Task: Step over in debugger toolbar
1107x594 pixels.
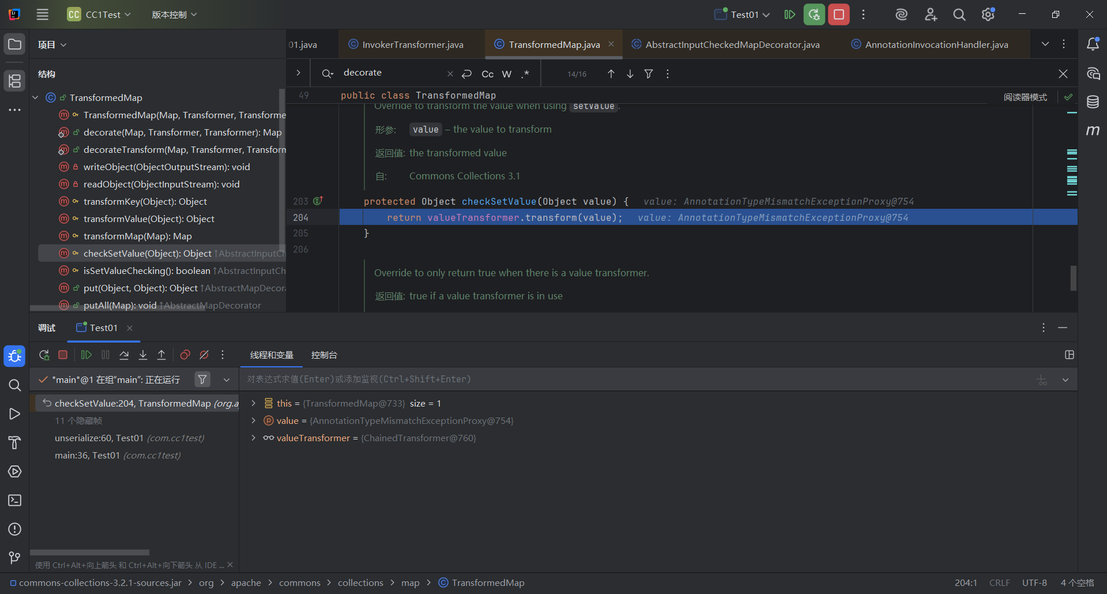Action: click(x=124, y=355)
